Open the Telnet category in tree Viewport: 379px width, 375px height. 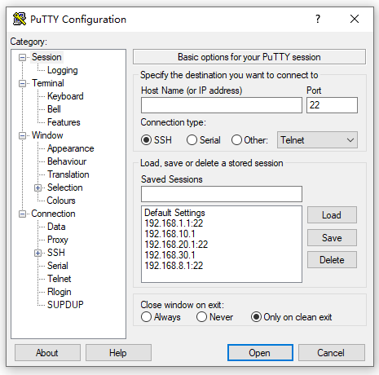(59, 279)
